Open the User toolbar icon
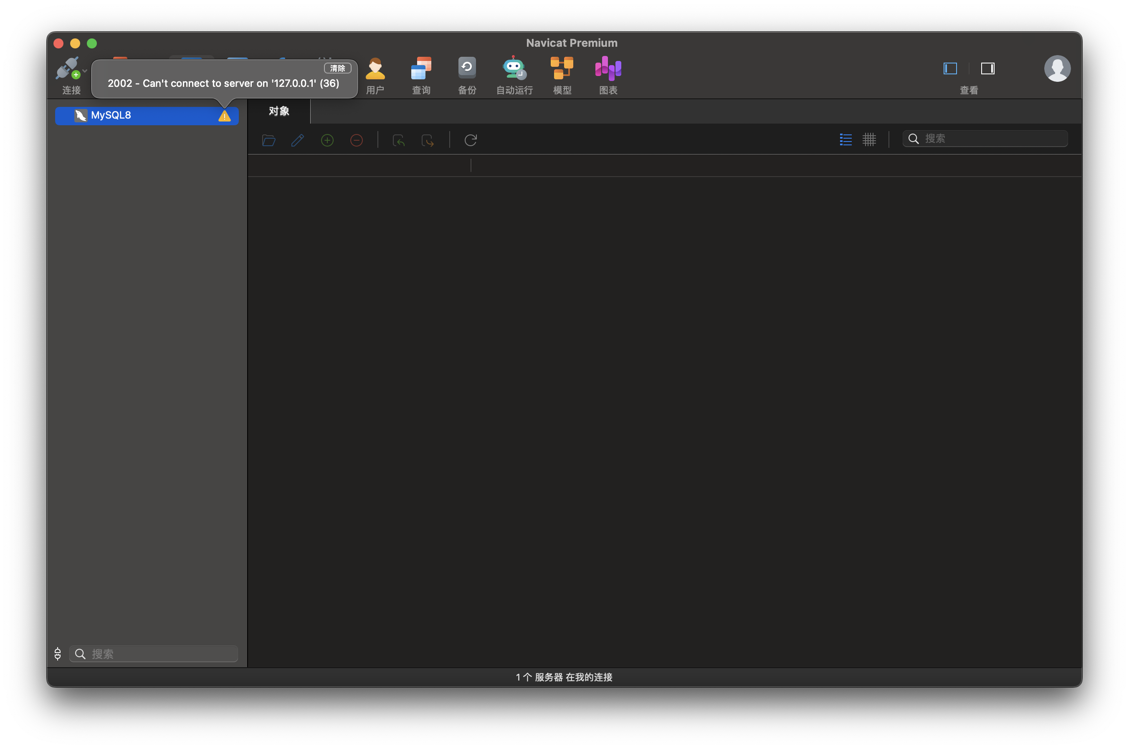The image size is (1129, 749). pos(375,68)
